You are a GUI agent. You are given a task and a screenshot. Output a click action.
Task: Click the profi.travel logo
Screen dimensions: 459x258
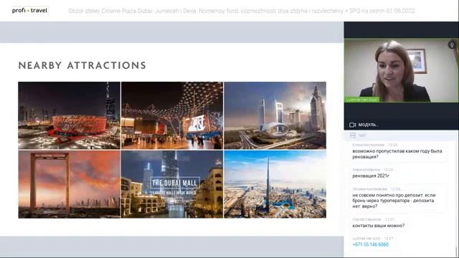click(29, 11)
